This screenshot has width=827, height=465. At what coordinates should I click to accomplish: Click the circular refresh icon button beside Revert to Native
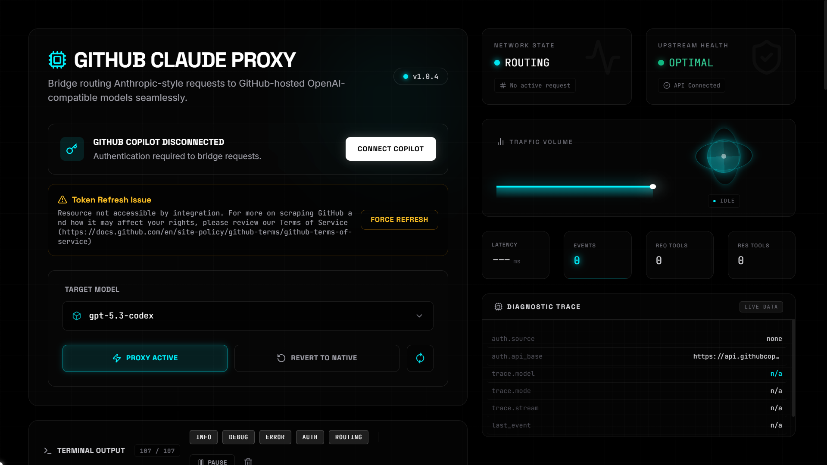420,358
